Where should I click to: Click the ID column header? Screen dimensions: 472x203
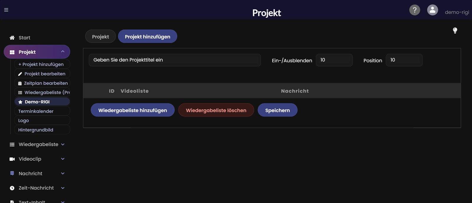pyautogui.click(x=112, y=91)
